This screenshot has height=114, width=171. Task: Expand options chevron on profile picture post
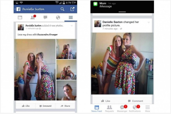[x=149, y=22]
